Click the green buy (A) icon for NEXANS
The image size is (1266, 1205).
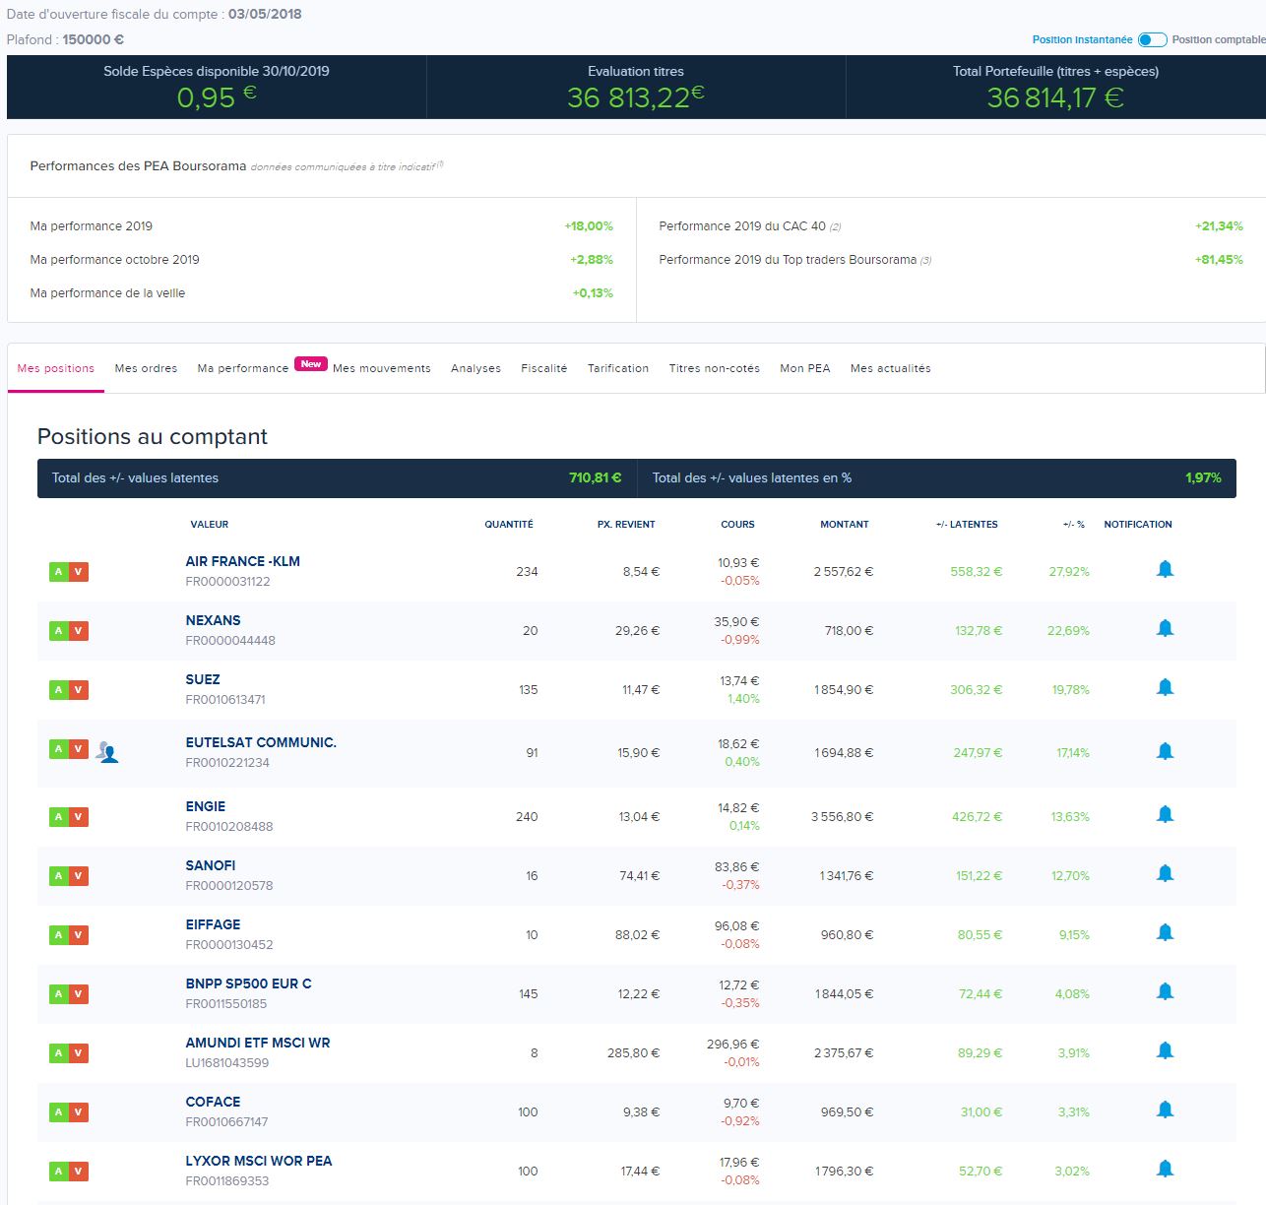(59, 631)
